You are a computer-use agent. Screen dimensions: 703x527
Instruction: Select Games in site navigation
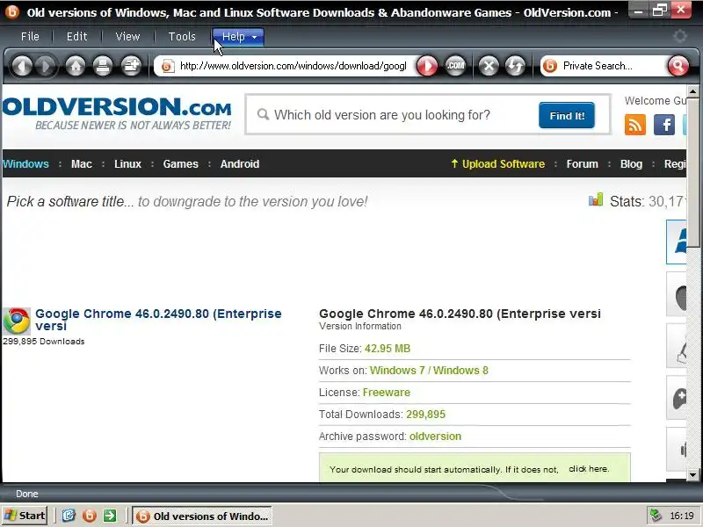click(181, 164)
